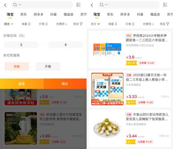Switch to 京东 tab in left screen

tap(24, 14)
